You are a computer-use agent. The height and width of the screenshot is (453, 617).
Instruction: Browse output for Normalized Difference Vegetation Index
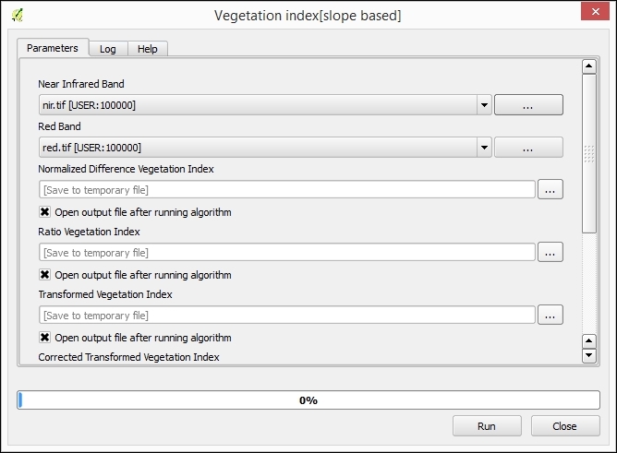pos(550,189)
